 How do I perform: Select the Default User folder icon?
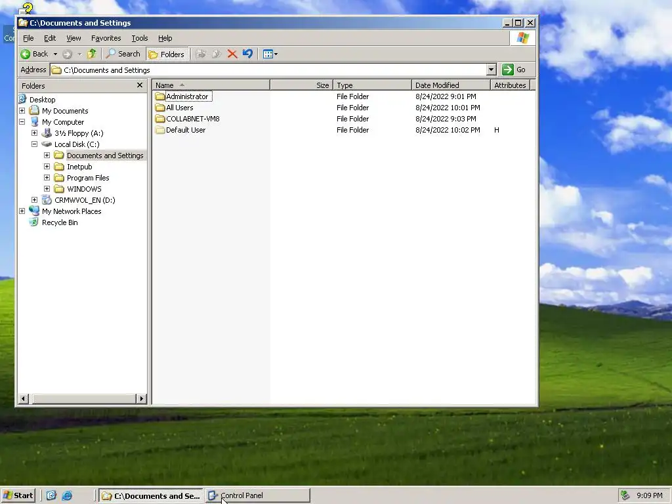[160, 130]
